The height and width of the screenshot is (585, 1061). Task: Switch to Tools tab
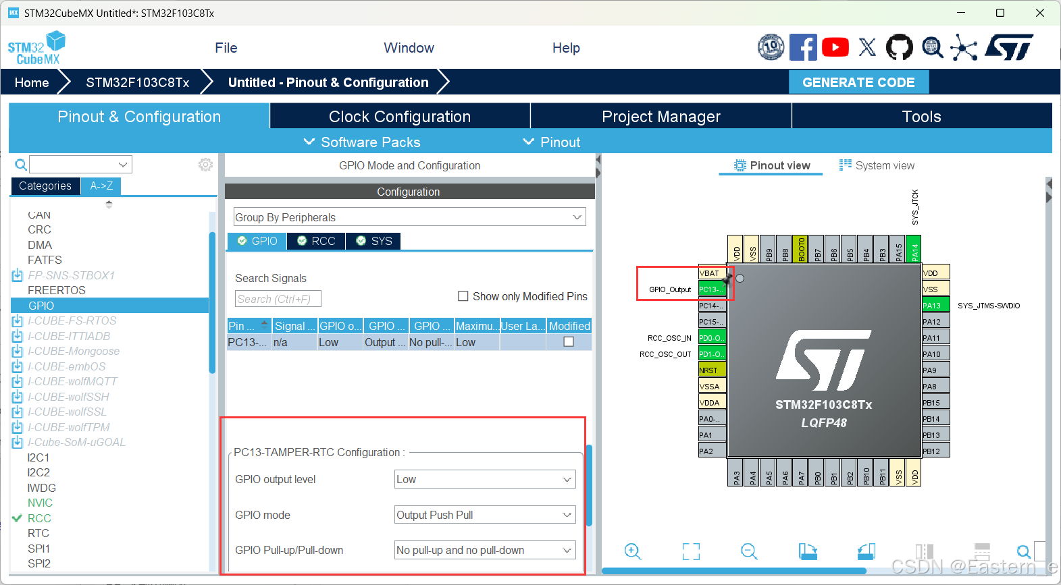tap(922, 116)
